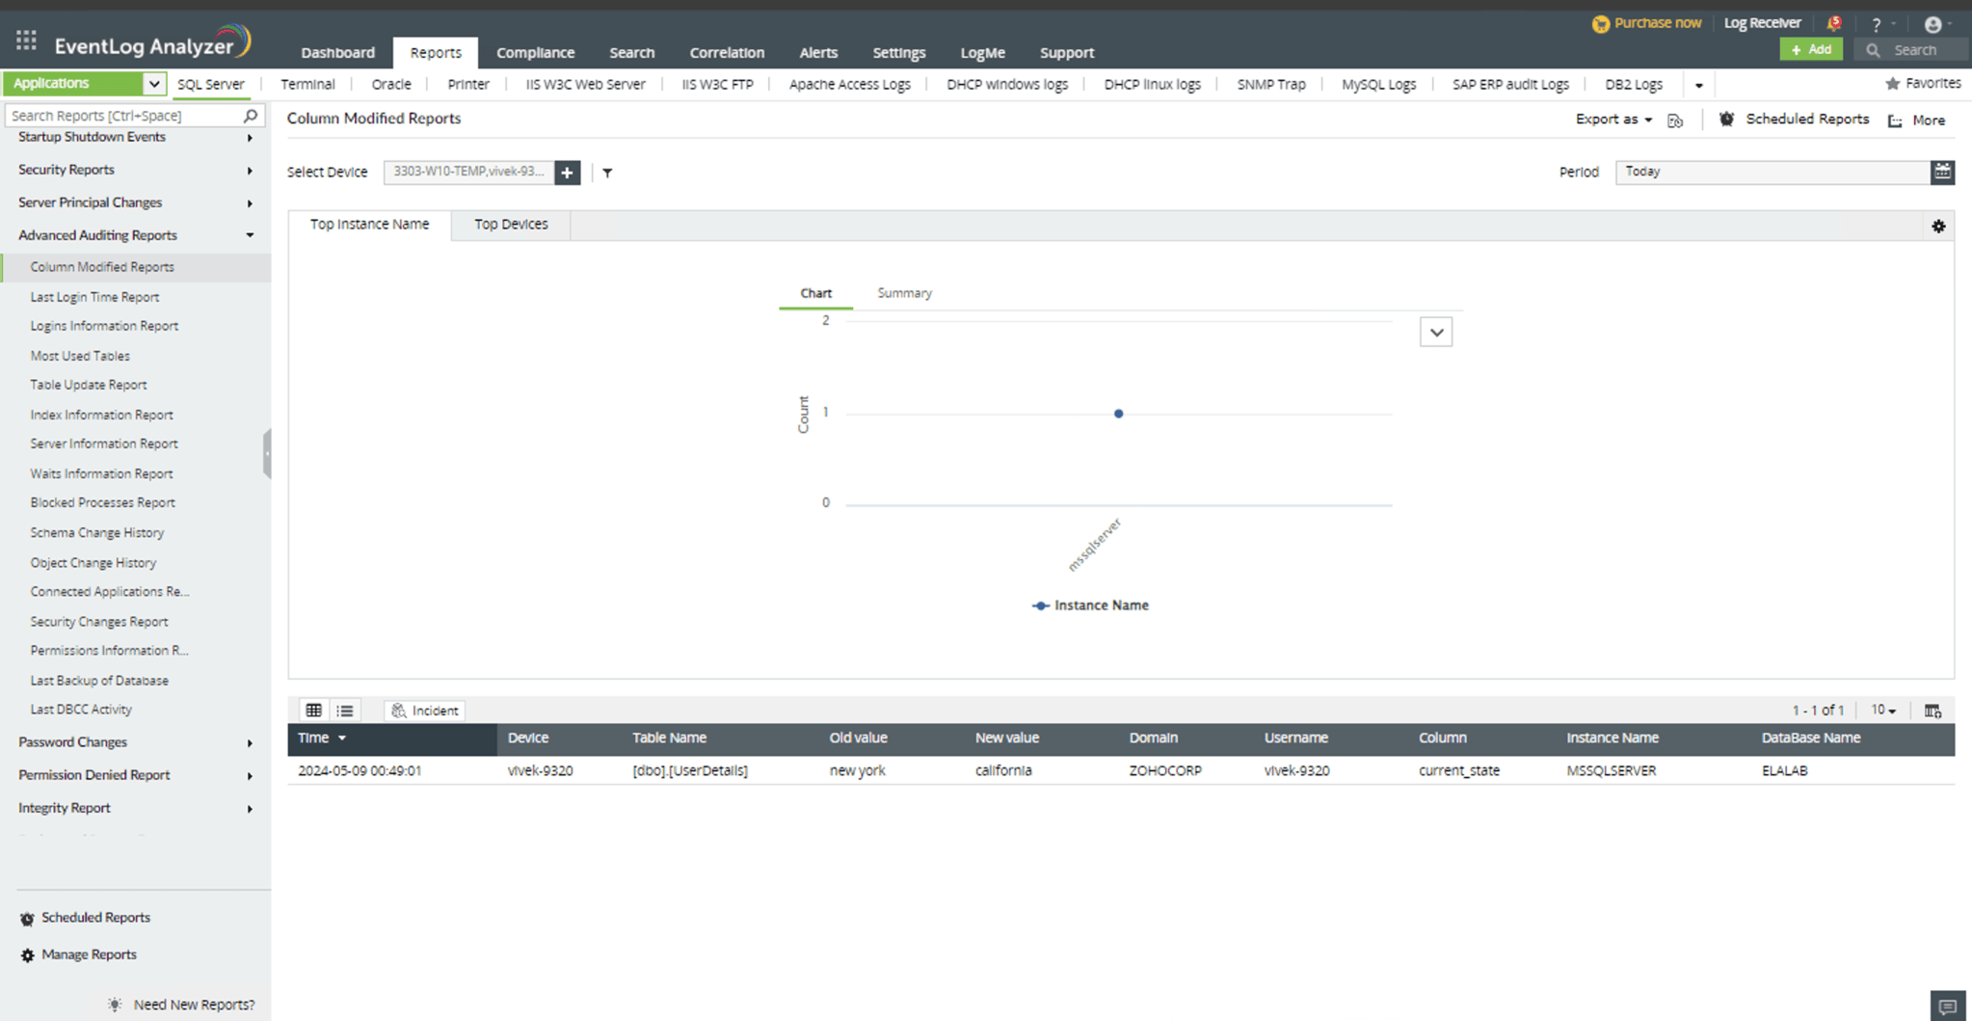Switch to the Top Devices tab
Screen dimensions: 1972x1021
coord(511,225)
